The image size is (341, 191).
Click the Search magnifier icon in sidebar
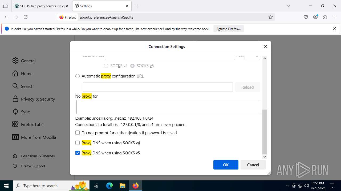pyautogui.click(x=15, y=86)
